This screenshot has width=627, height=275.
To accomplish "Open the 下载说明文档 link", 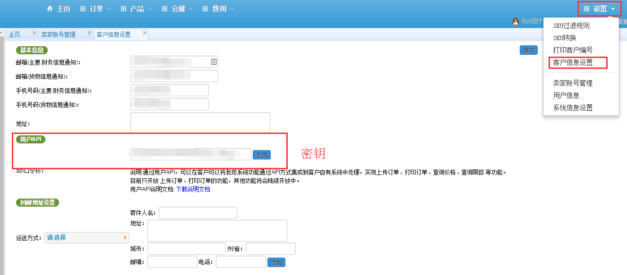I will tap(193, 190).
